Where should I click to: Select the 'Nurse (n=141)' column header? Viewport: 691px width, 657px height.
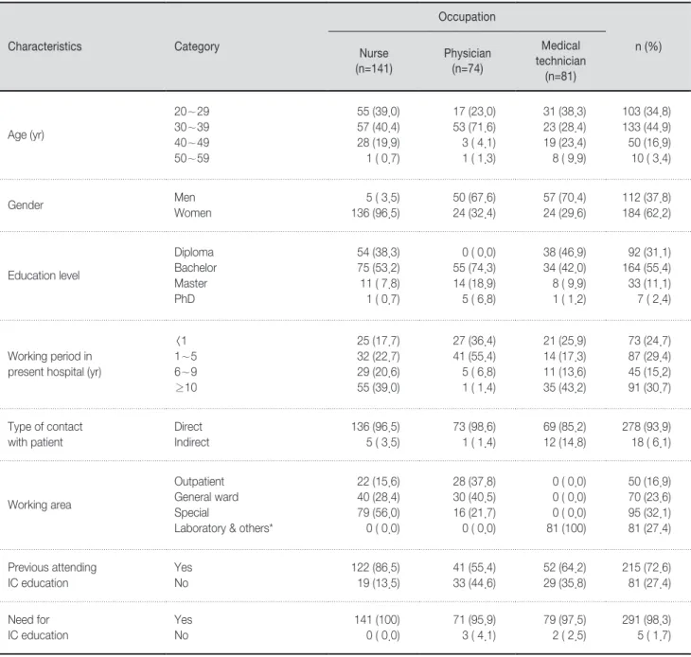pyautogui.click(x=374, y=61)
